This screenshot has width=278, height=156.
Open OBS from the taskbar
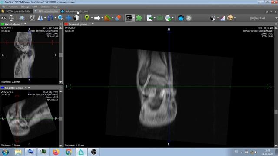point(94,152)
